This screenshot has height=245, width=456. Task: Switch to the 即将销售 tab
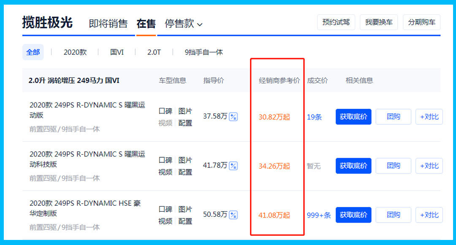tap(108, 24)
